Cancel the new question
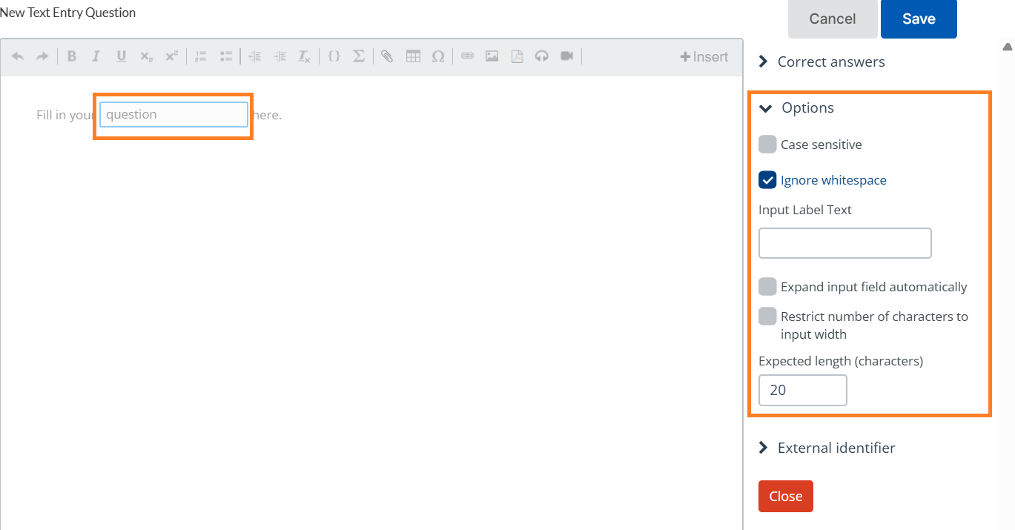Screen dimensions: 1015x530 (x=833, y=19)
